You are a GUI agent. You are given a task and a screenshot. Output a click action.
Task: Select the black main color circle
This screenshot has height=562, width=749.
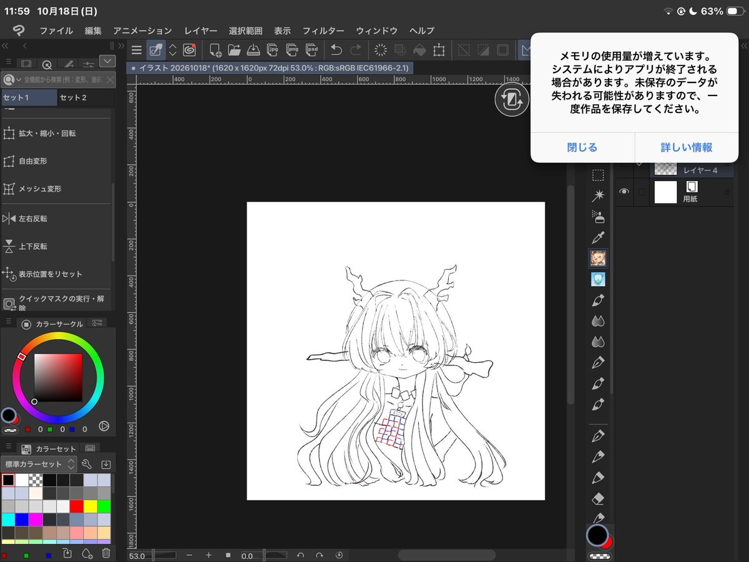[597, 535]
